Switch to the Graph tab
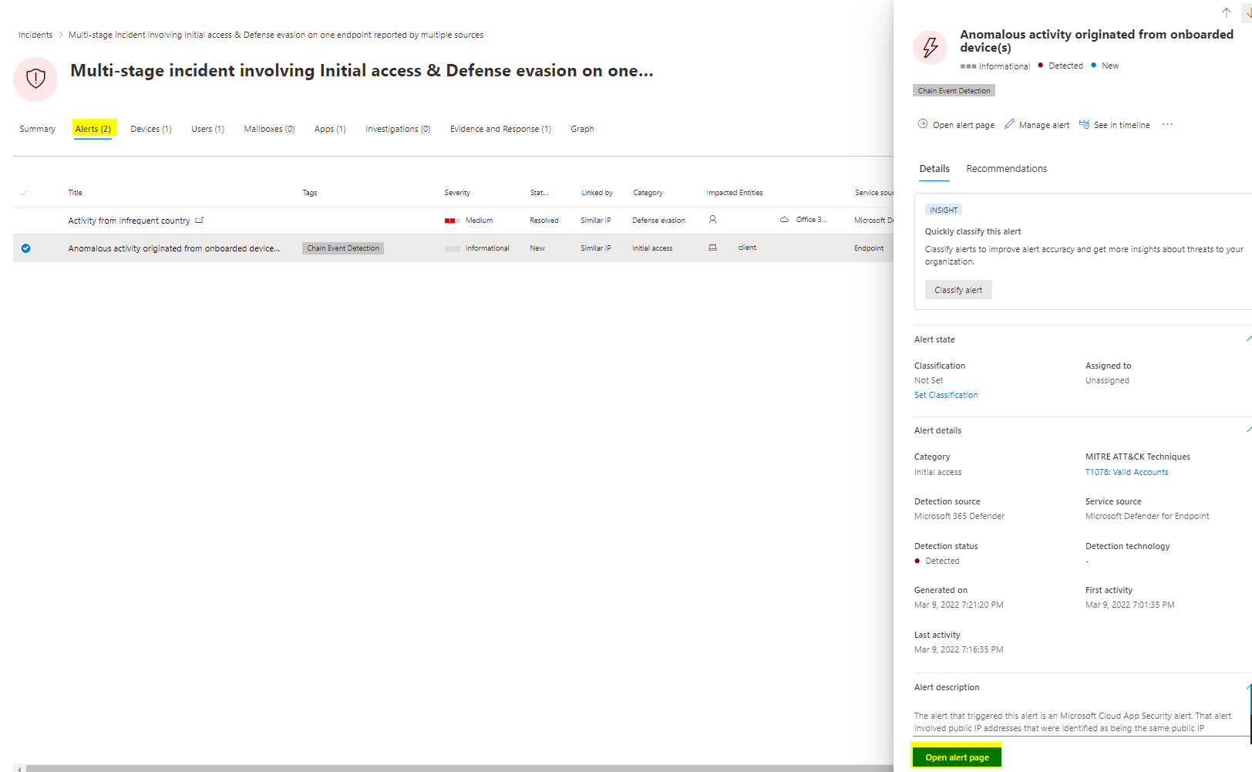This screenshot has height=772, width=1252. click(582, 129)
